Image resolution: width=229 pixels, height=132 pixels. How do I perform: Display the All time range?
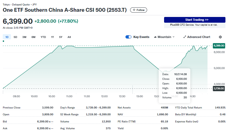click(69, 37)
